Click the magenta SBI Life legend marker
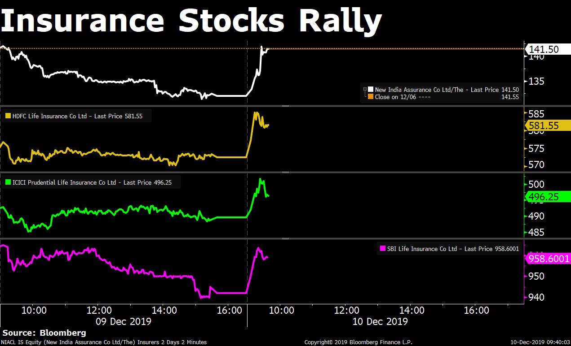Viewport: 571px width, 346px height. point(383,249)
